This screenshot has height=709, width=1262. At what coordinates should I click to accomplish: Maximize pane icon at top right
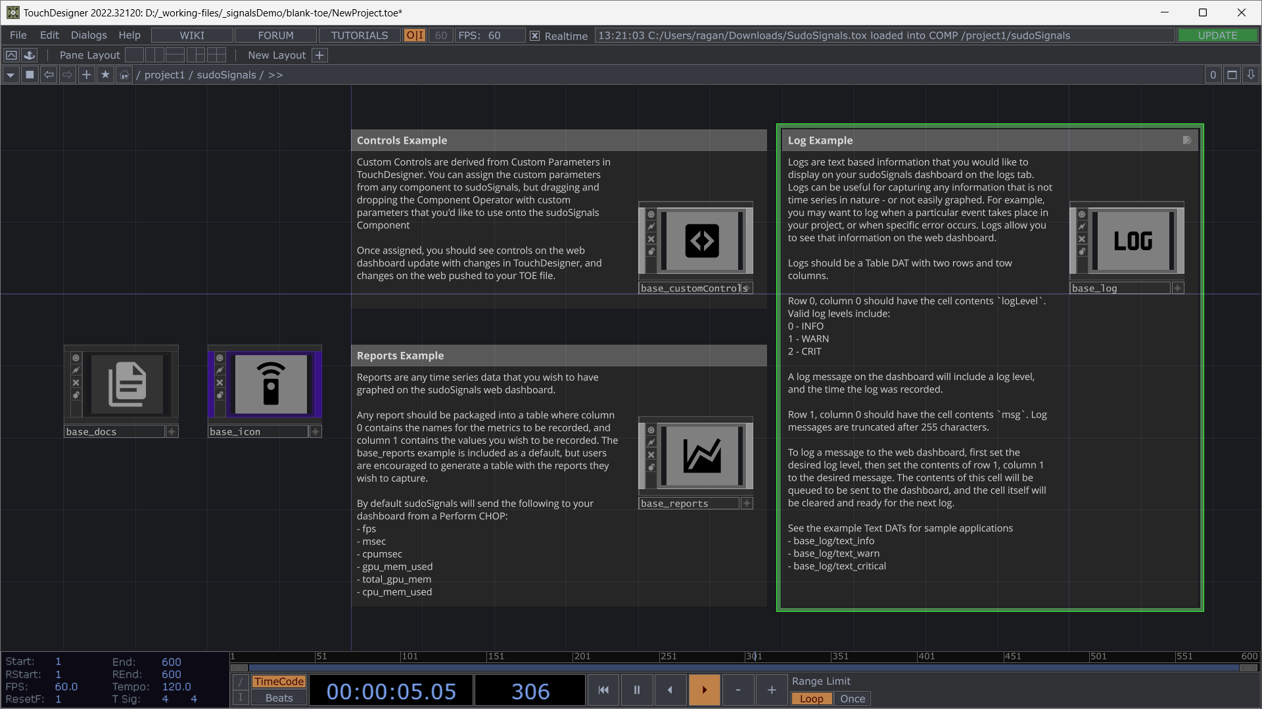[x=1232, y=75]
